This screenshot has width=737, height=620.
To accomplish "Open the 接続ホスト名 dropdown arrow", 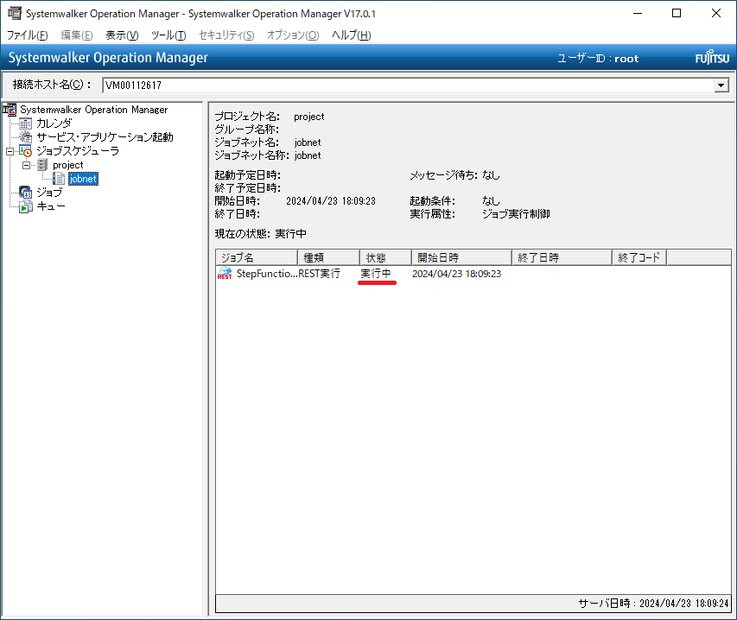I will [x=721, y=85].
